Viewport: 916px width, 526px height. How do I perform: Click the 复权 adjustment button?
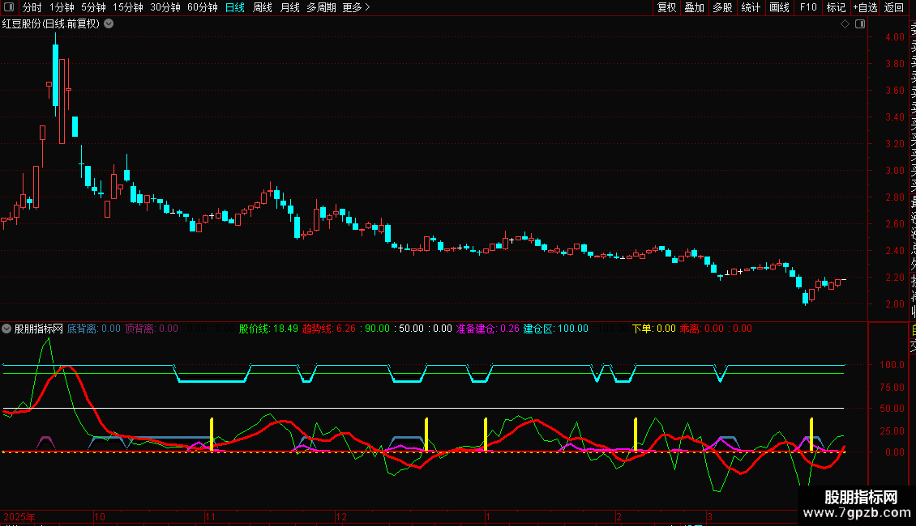click(666, 8)
